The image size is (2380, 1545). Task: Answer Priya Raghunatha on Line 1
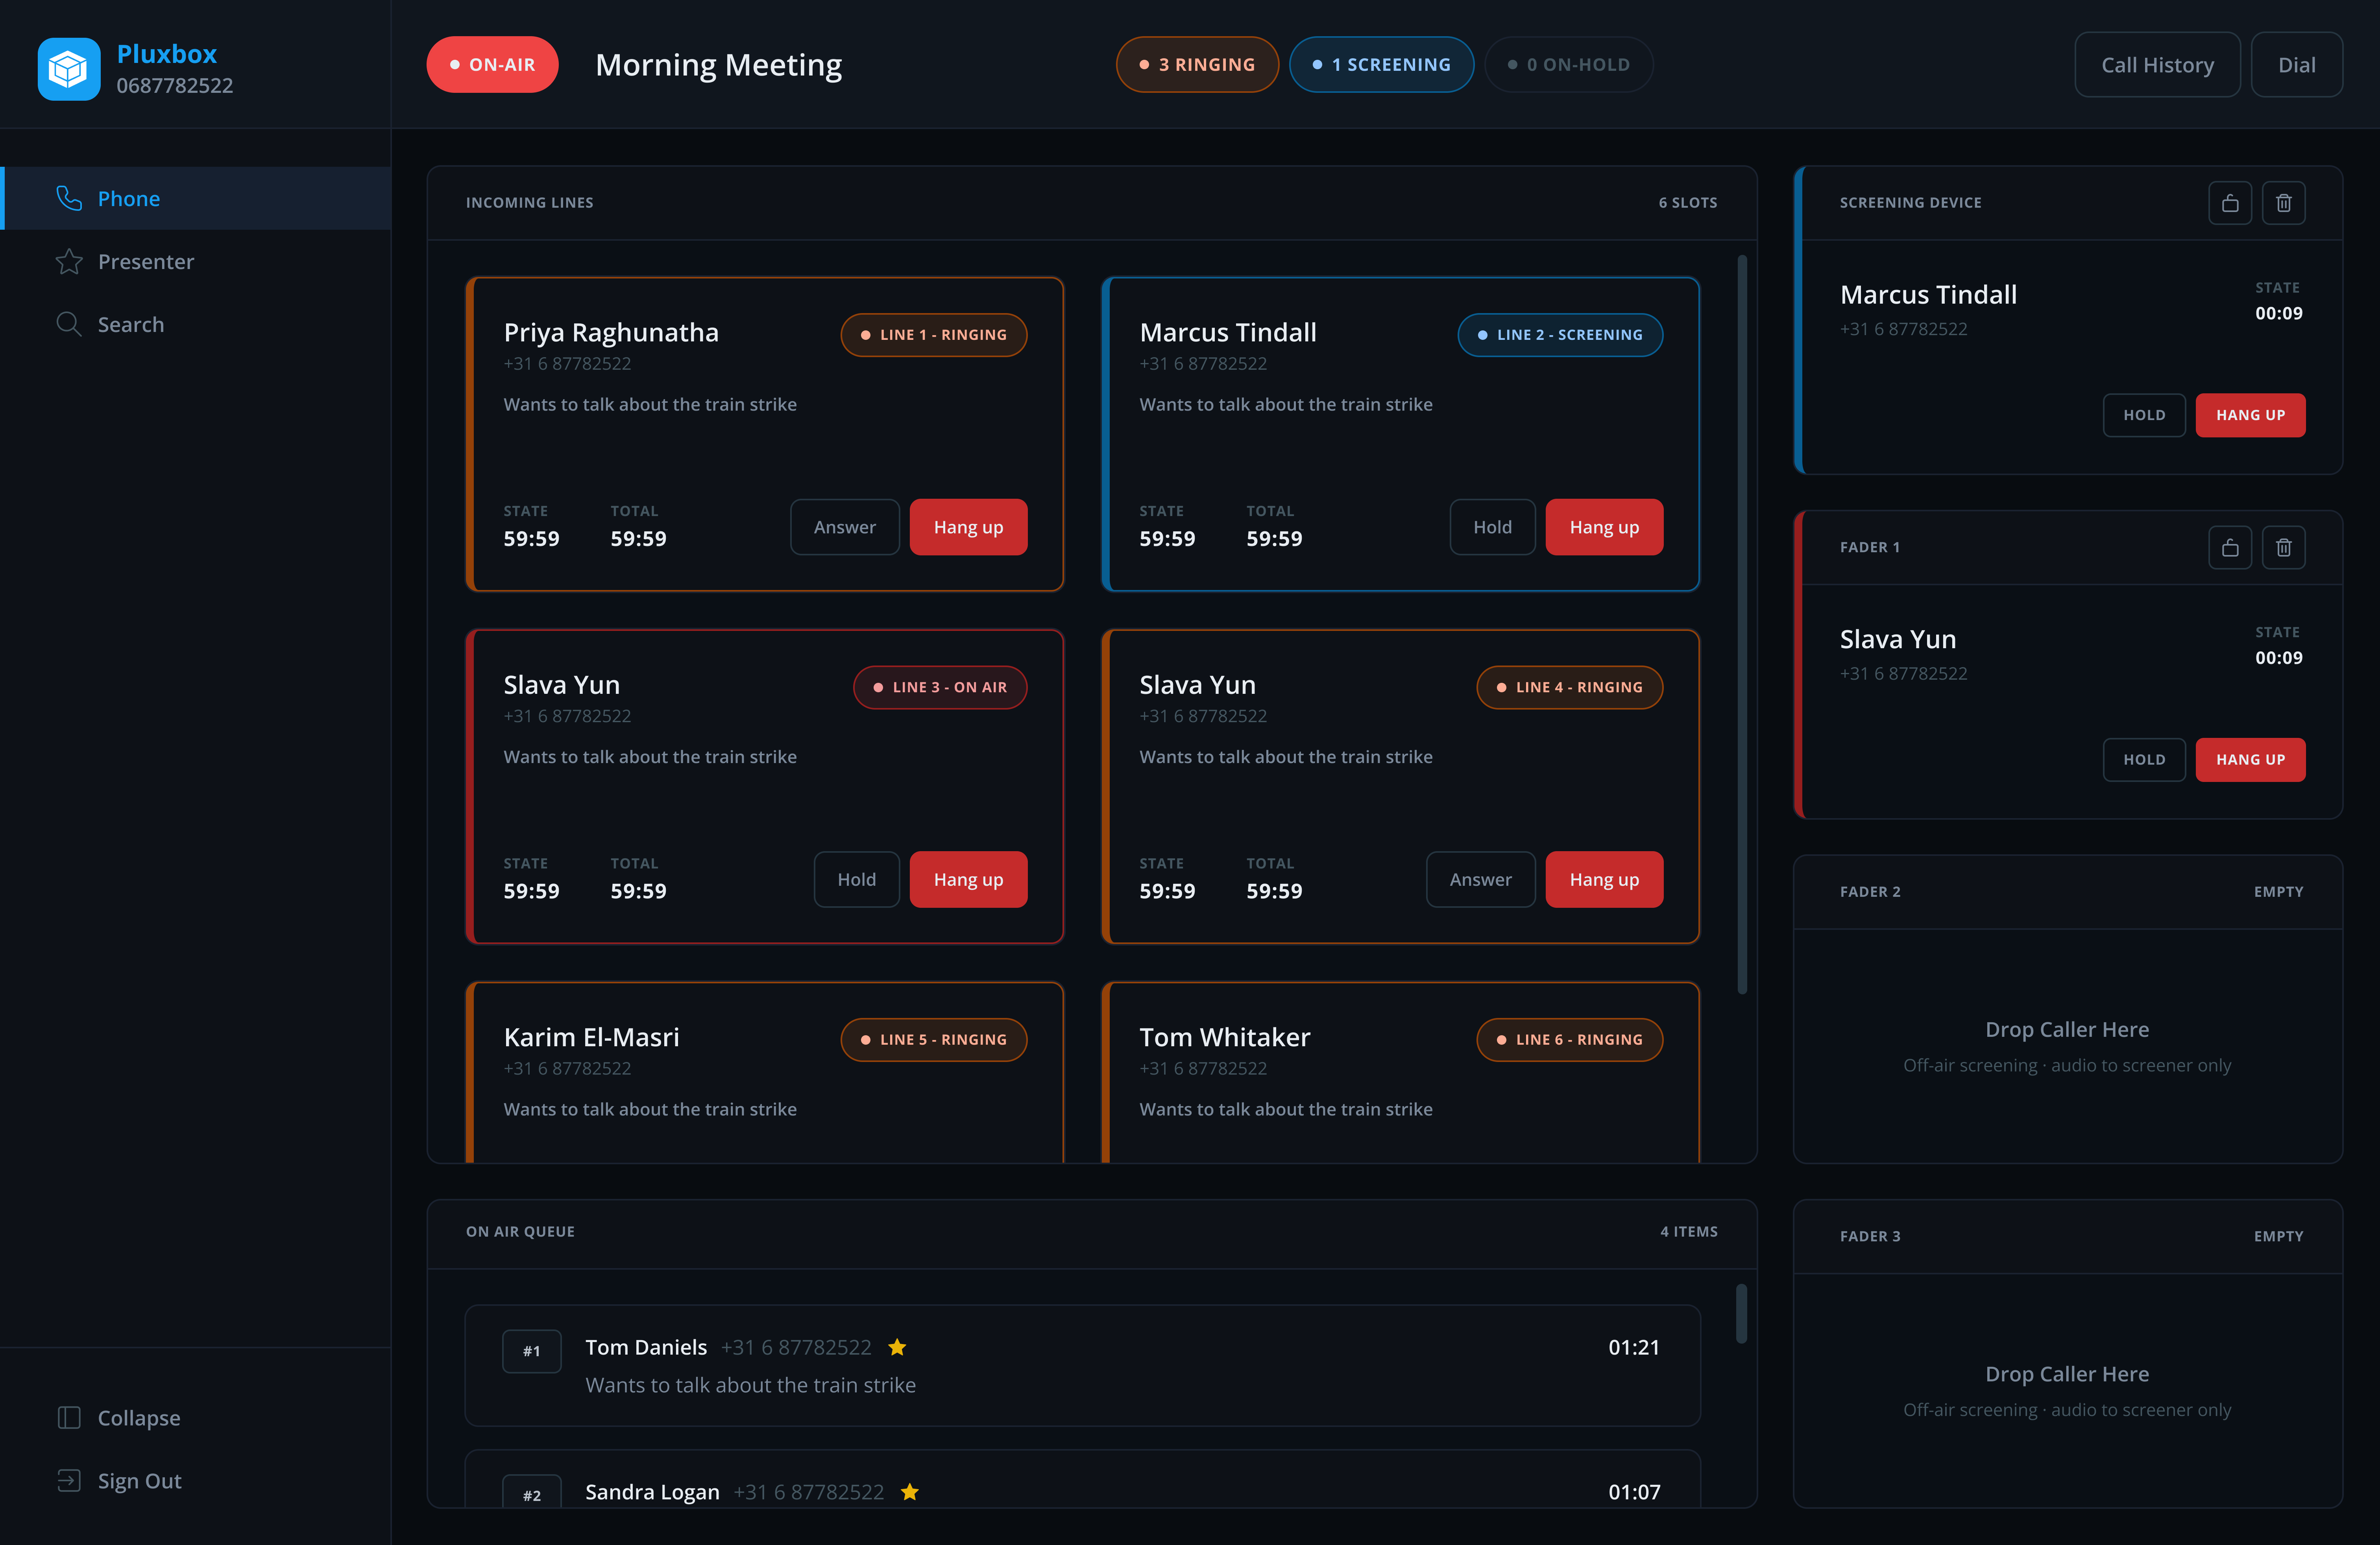click(x=844, y=528)
